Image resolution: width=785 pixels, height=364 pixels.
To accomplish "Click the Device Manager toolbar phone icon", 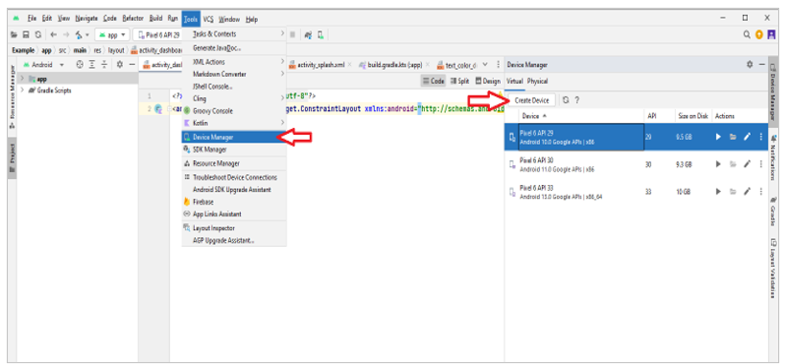I will pos(321,35).
